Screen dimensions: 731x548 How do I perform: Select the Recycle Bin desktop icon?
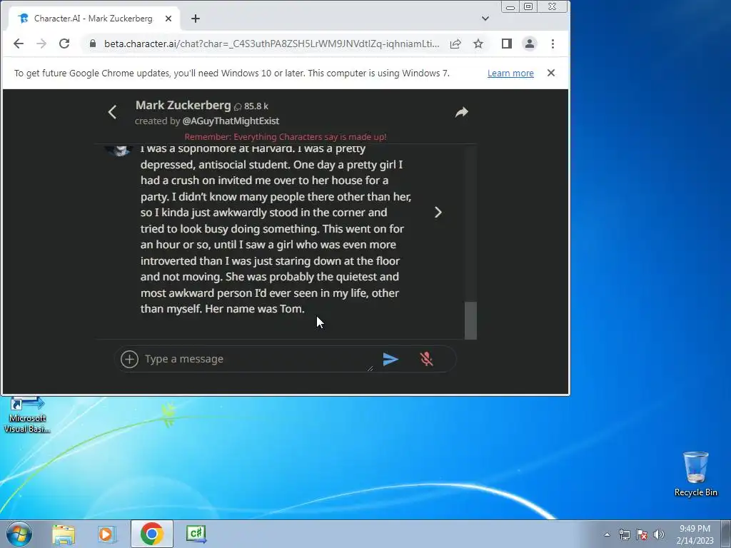[695, 474]
